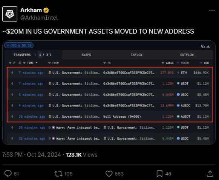Screen dimensions: 219x180
Task: Click the download icon in transfers panel
Action: (208, 46)
